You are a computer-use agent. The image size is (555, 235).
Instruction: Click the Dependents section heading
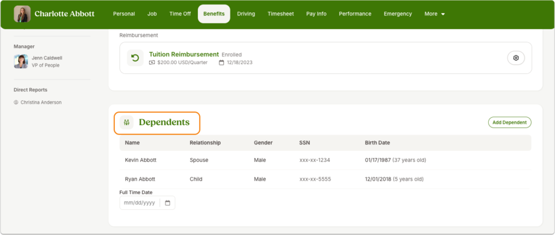[x=164, y=122]
